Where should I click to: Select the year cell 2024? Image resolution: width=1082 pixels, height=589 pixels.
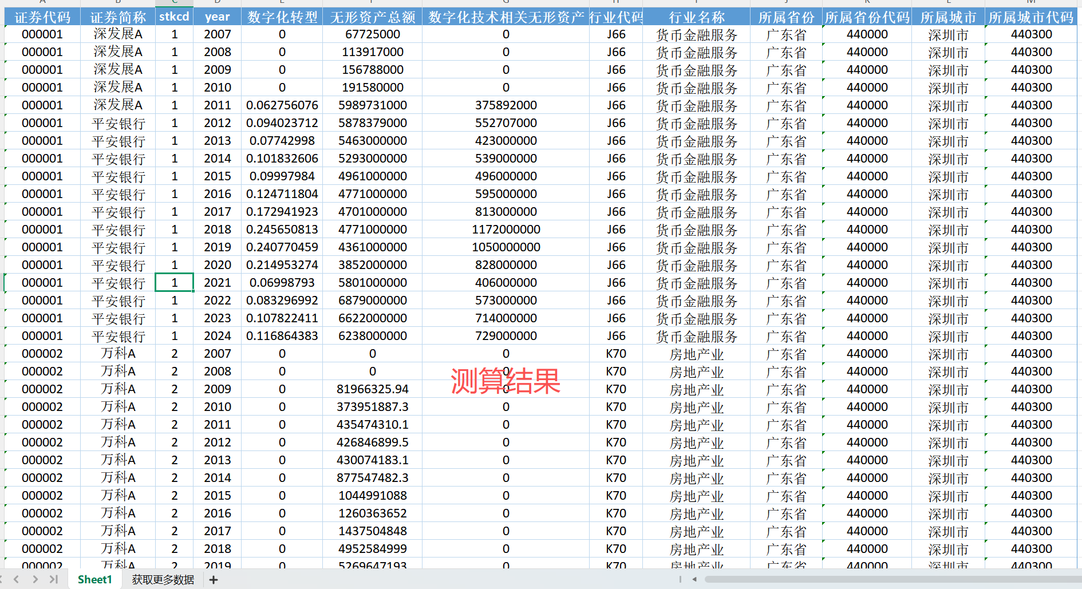click(x=218, y=336)
